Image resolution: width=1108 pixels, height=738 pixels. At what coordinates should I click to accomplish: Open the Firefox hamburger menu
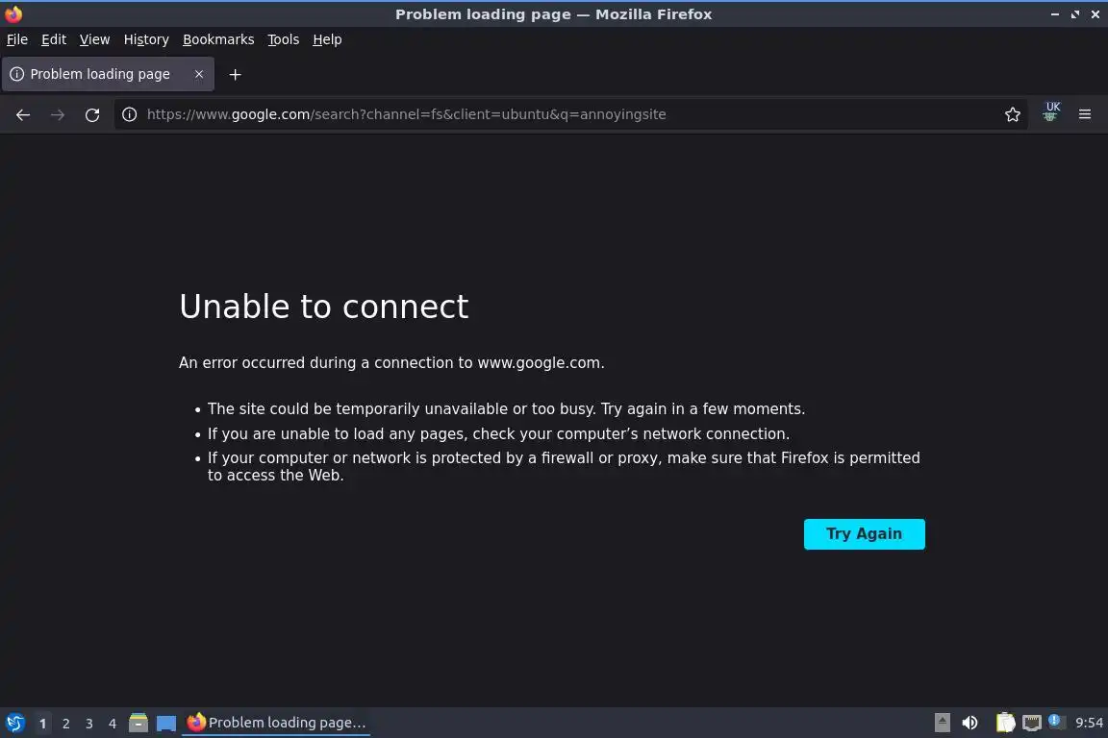point(1085,114)
